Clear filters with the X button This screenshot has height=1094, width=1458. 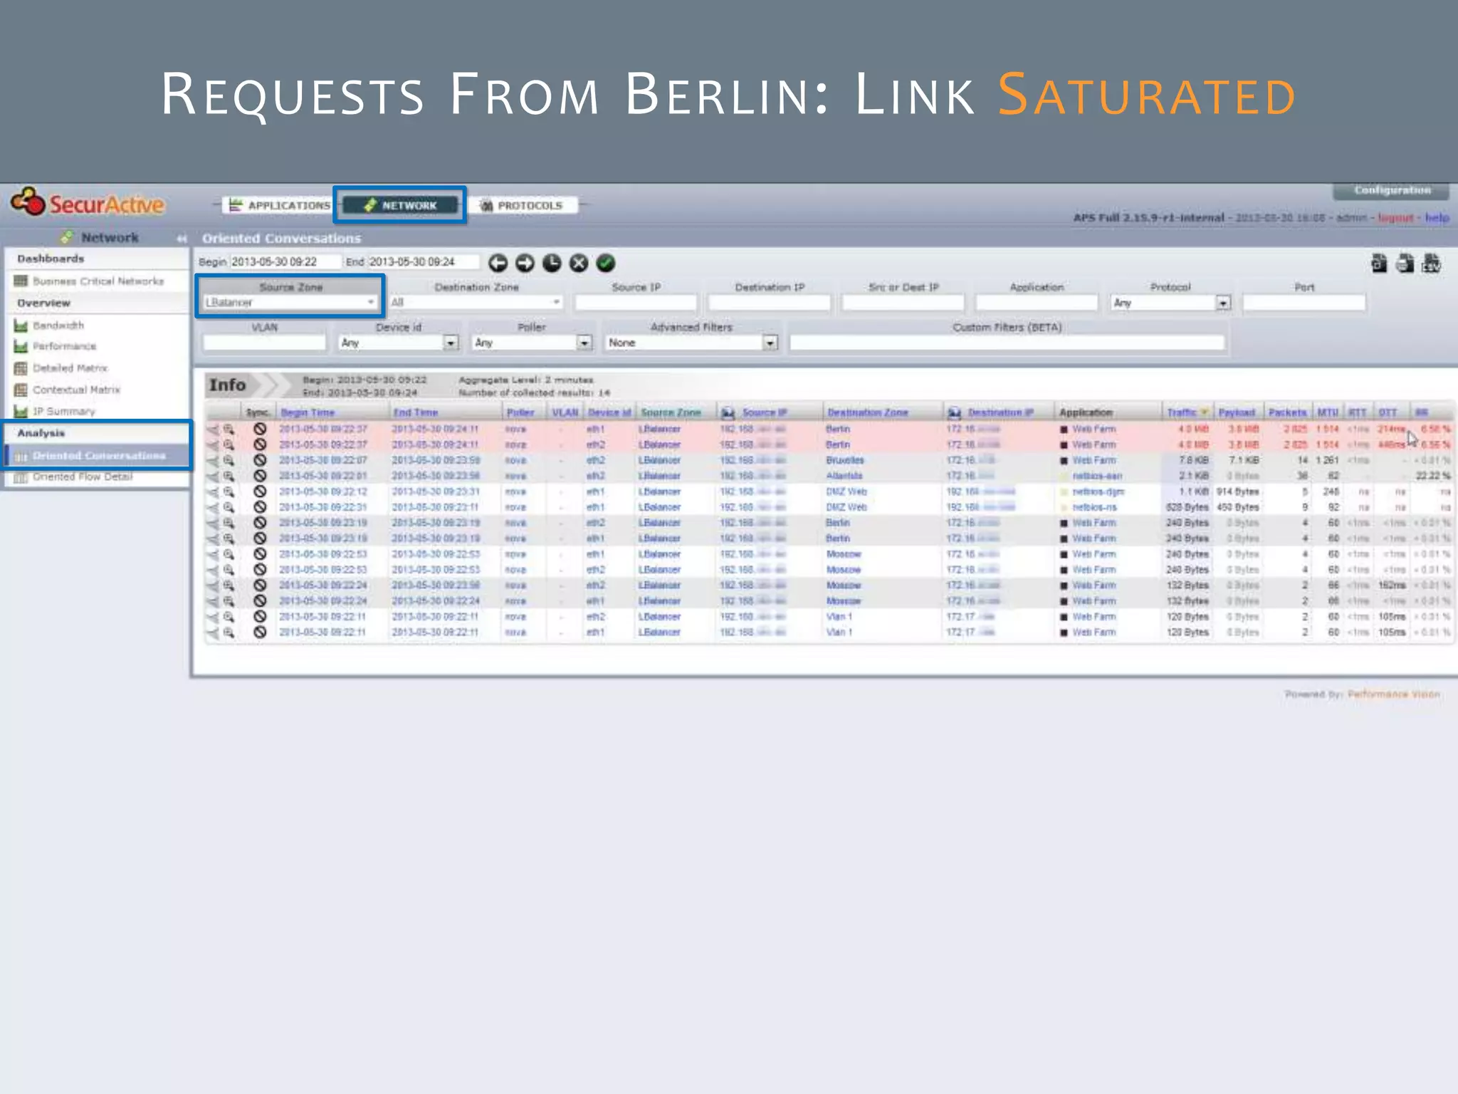579,263
